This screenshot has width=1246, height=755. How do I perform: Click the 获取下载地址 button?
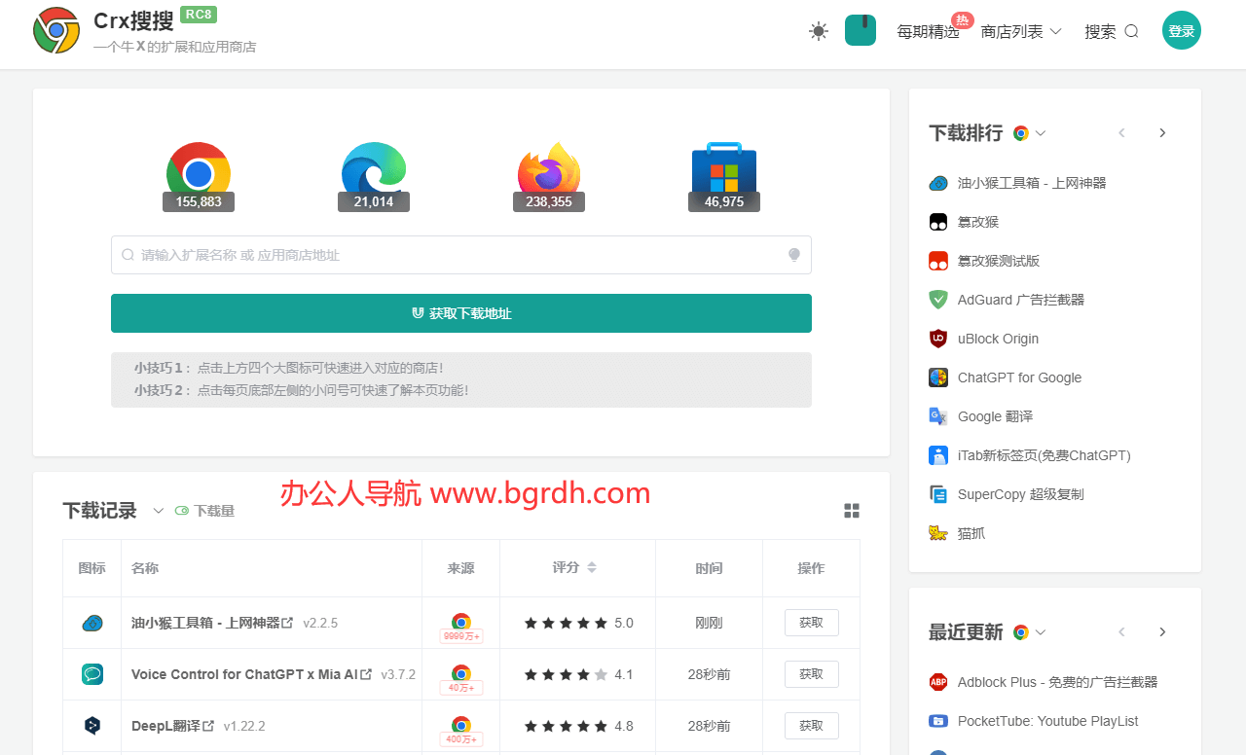461,313
